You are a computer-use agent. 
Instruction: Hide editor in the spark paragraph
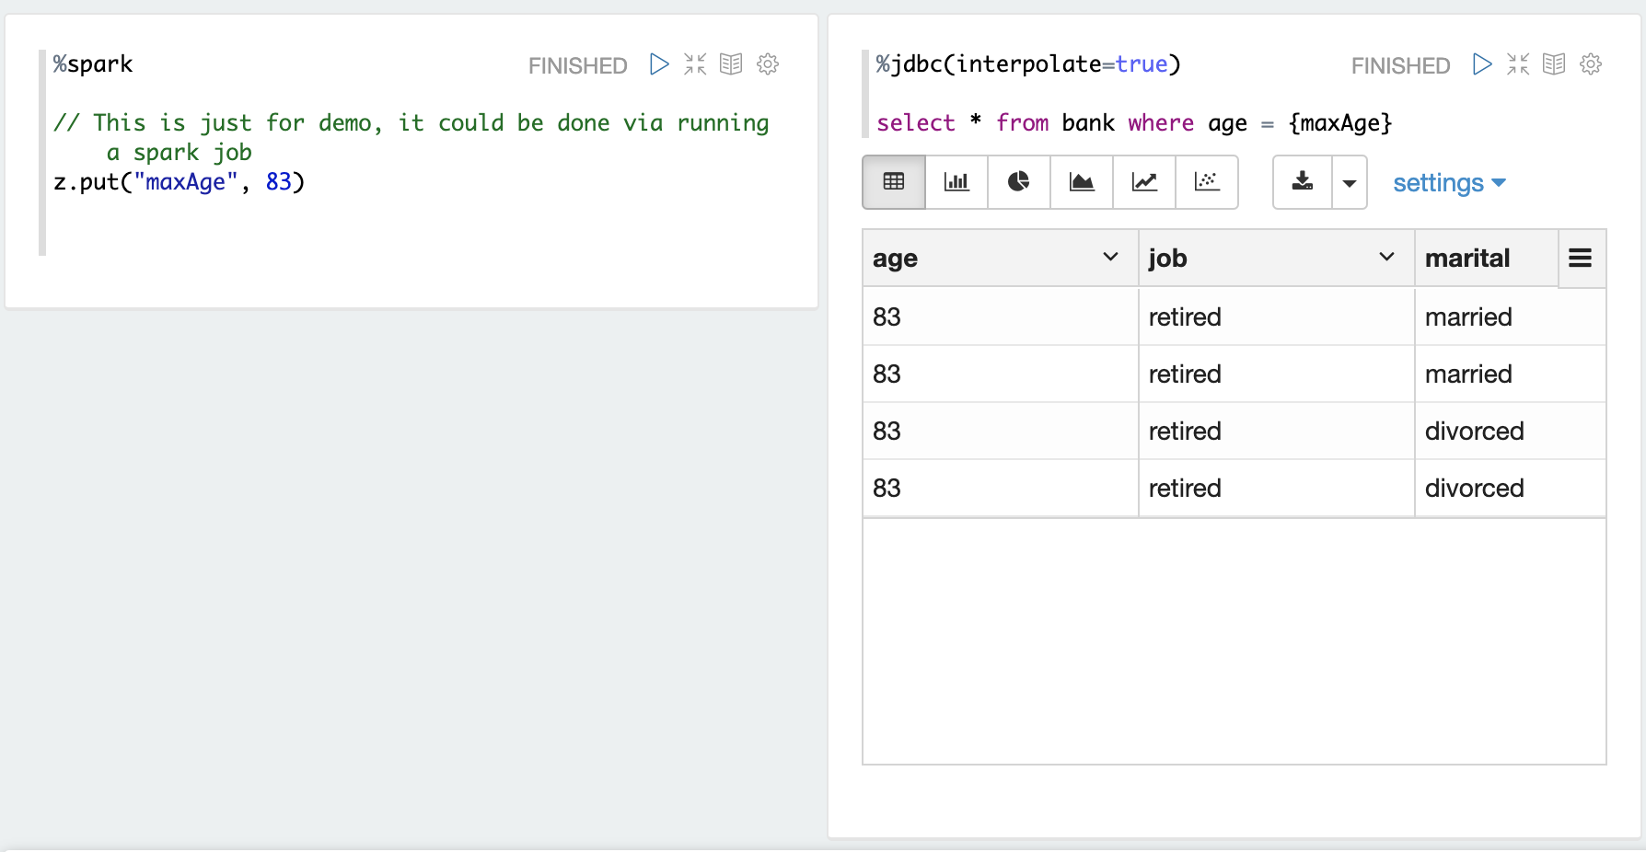click(695, 64)
